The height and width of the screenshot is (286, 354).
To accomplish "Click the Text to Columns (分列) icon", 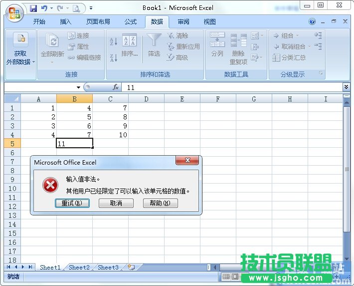I will (x=217, y=40).
